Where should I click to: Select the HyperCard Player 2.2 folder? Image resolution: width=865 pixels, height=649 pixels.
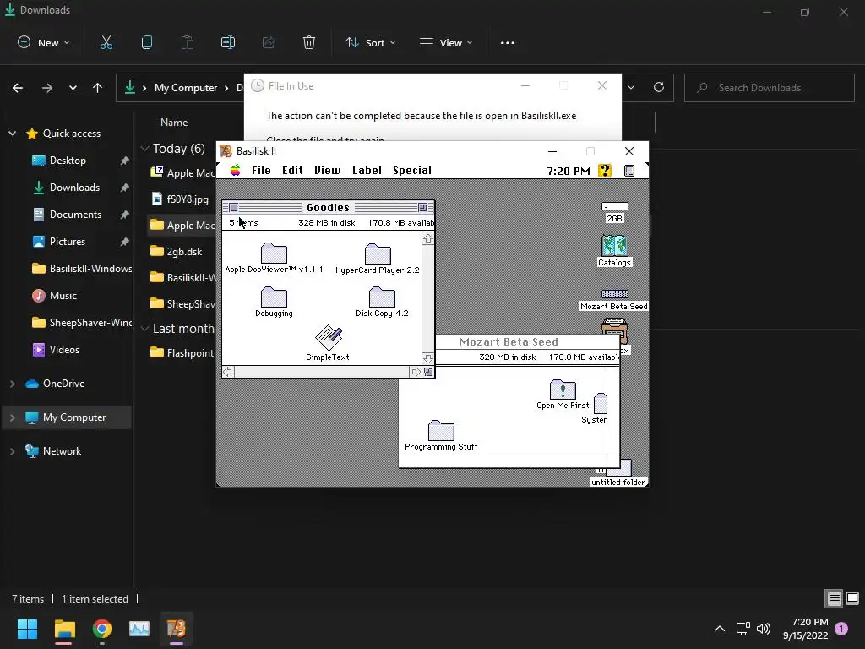(x=378, y=259)
